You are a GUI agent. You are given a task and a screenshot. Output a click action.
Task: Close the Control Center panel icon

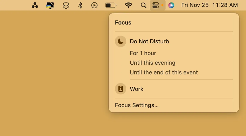click(156, 5)
